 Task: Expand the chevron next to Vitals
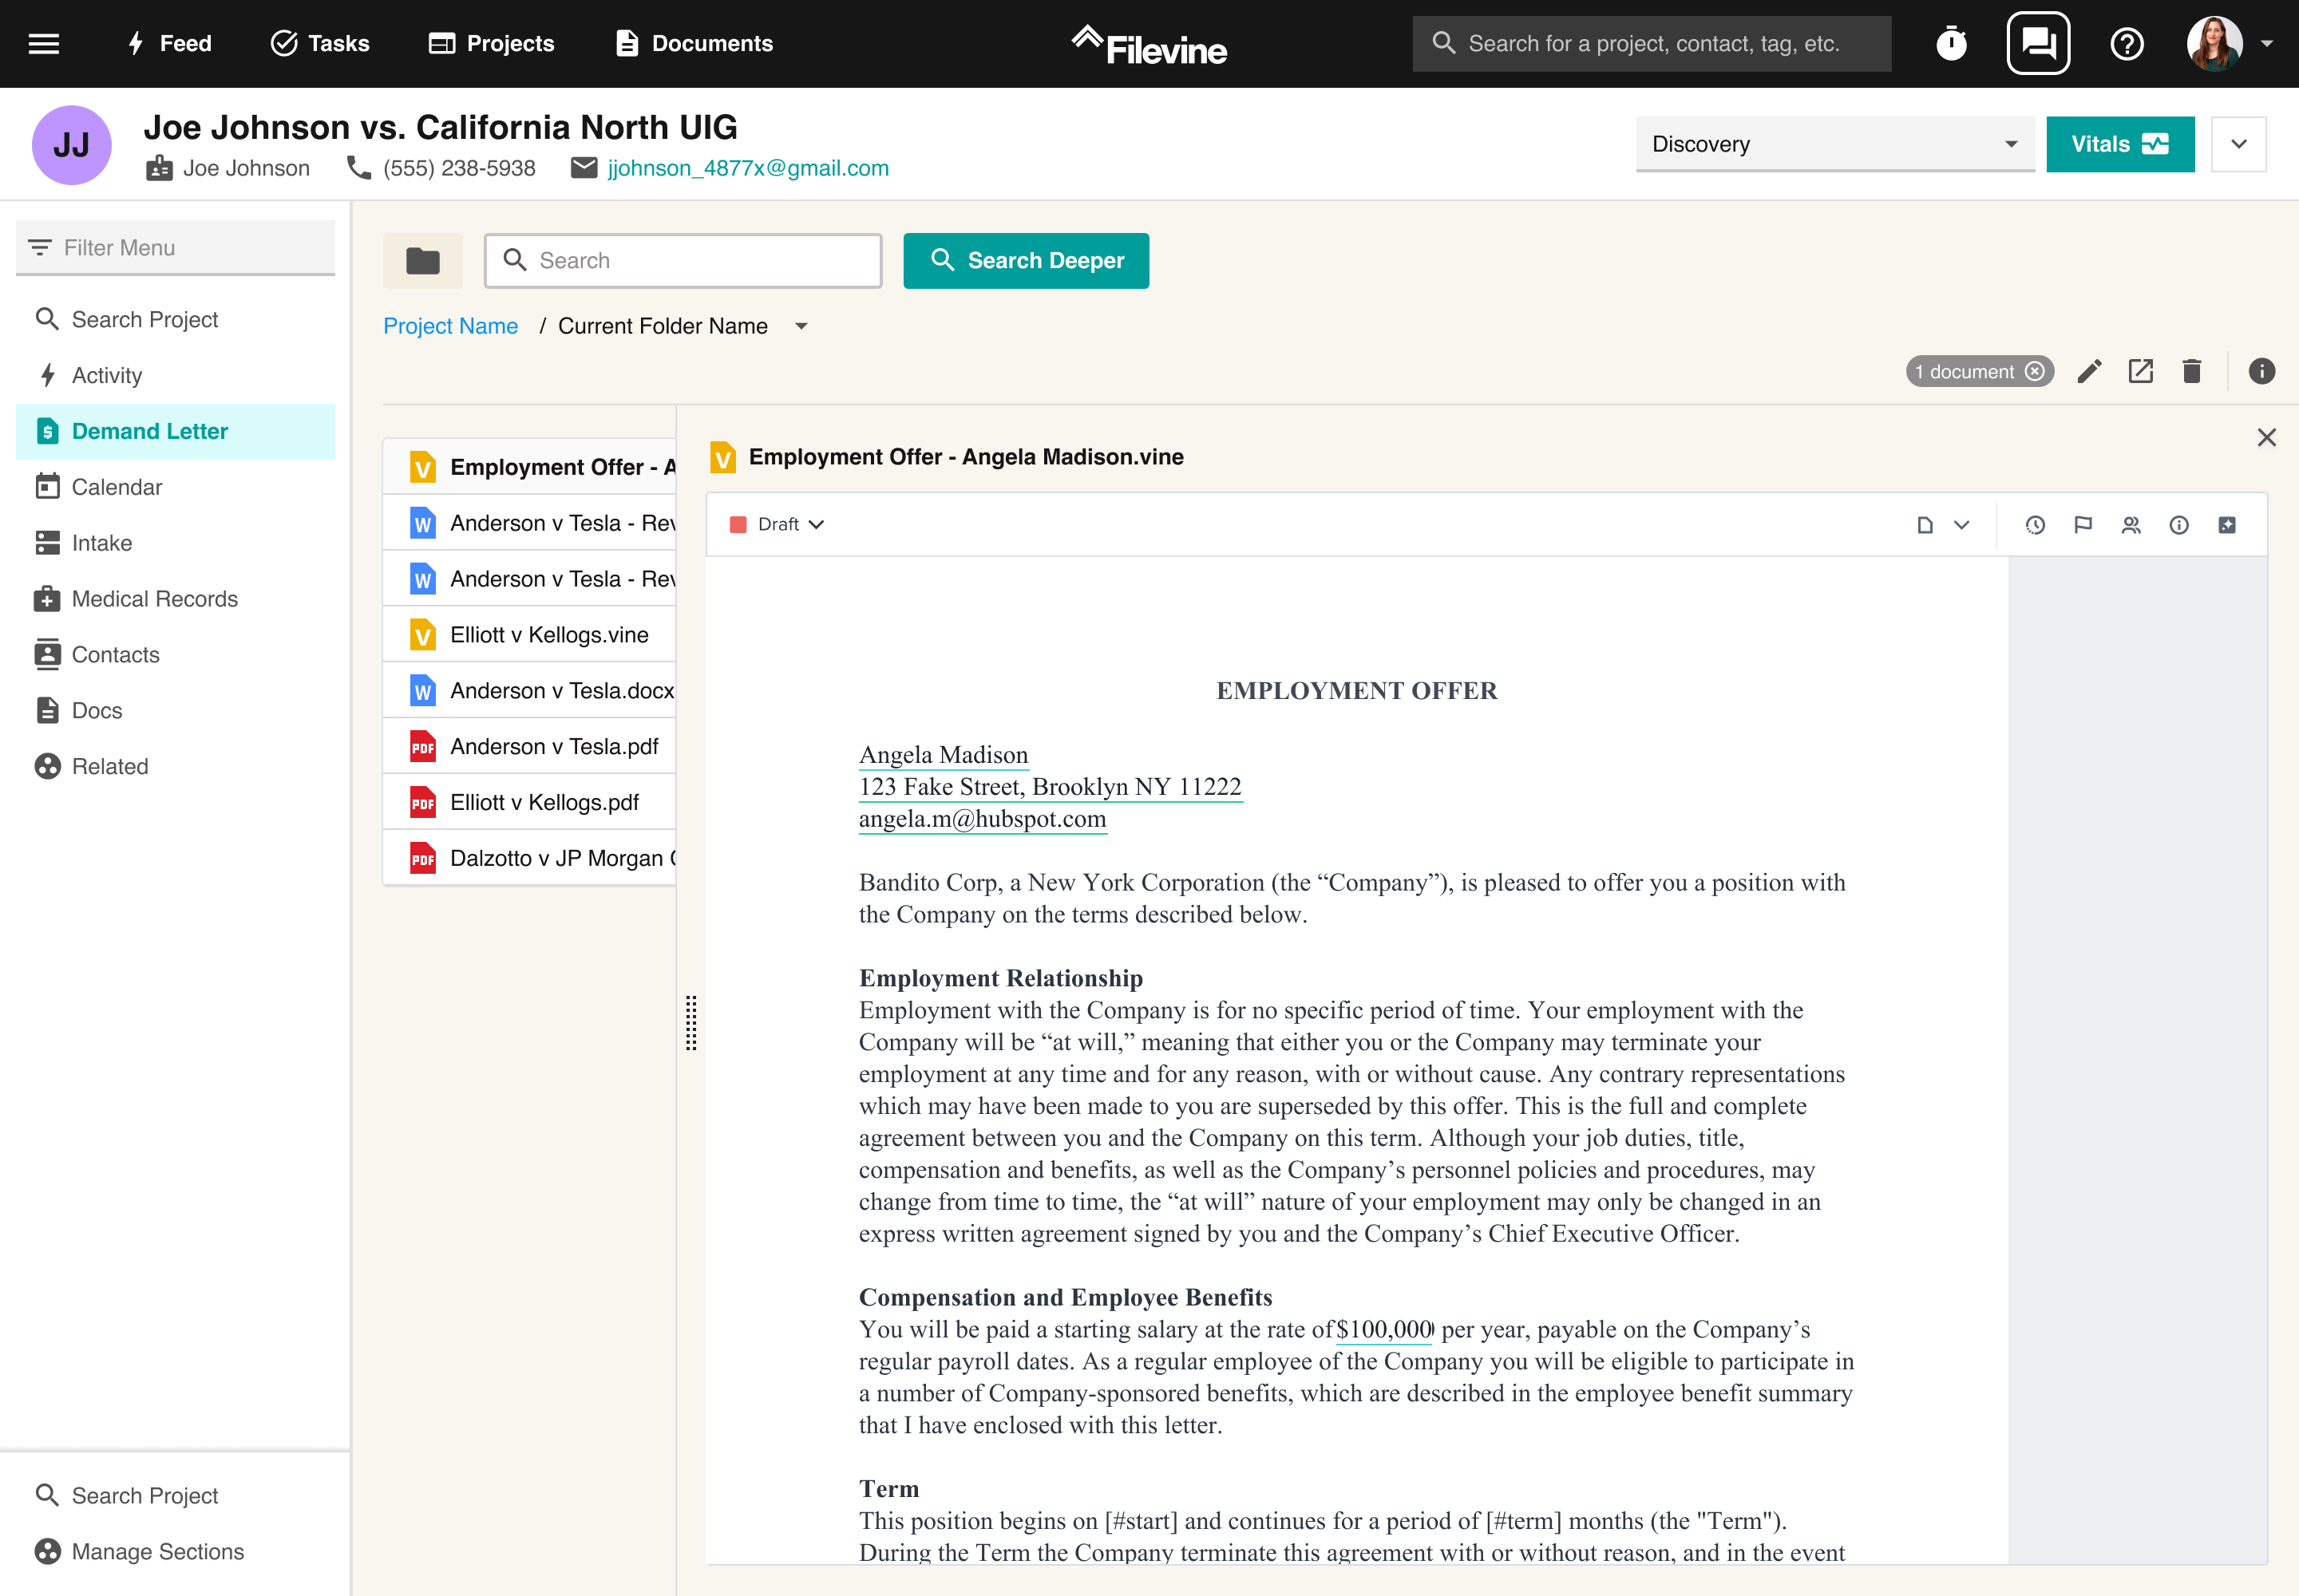point(2238,144)
